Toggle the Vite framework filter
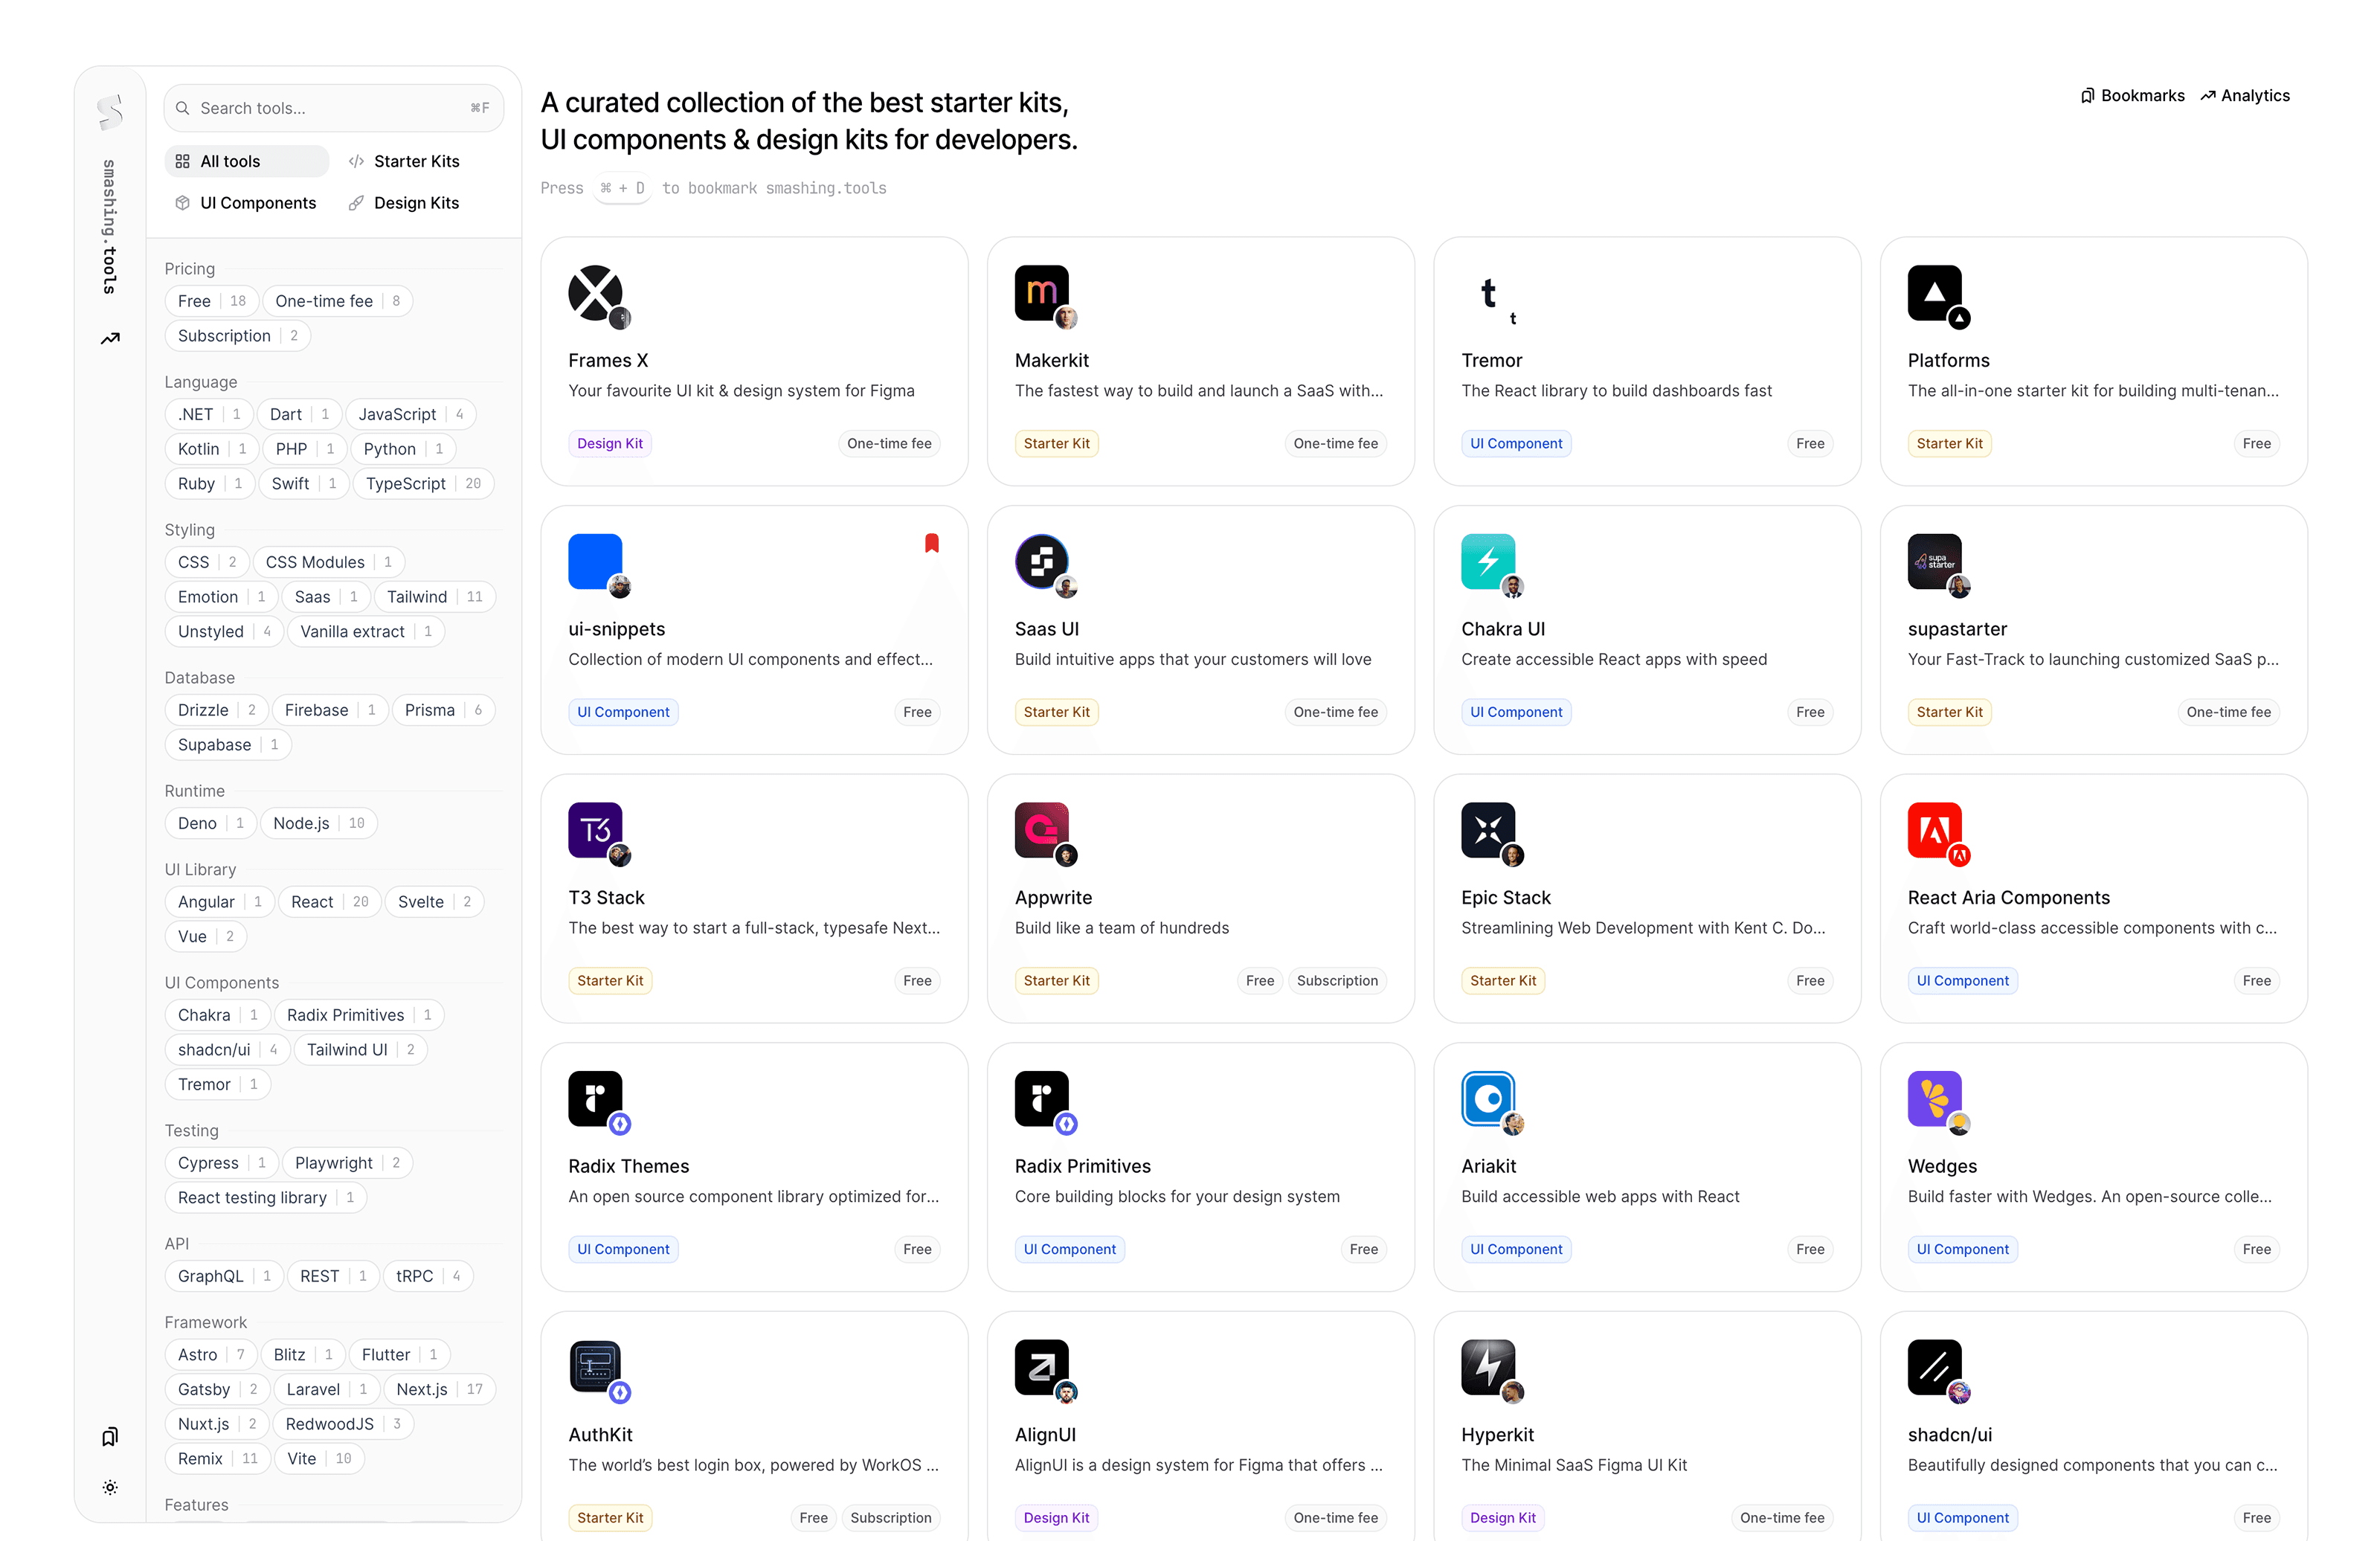Screen dimensions: 2380x1541 [318, 1459]
